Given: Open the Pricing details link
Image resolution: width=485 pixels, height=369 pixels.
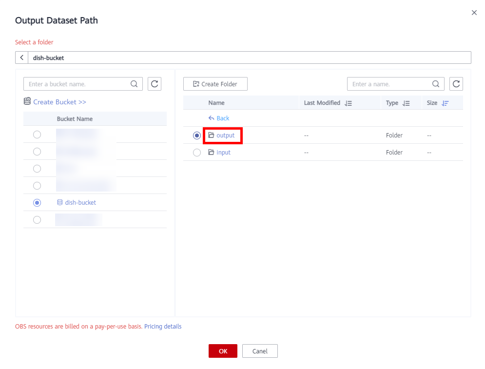Looking at the screenshot, I should [163, 327].
